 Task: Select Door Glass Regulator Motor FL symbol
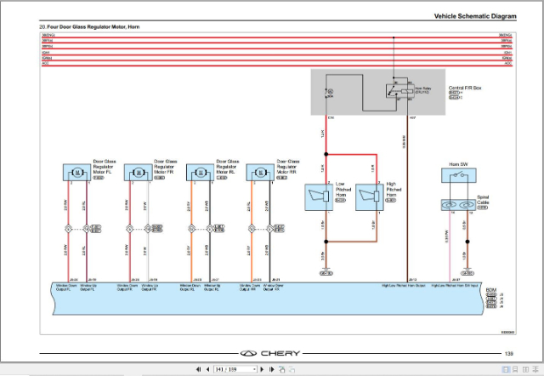click(77, 172)
